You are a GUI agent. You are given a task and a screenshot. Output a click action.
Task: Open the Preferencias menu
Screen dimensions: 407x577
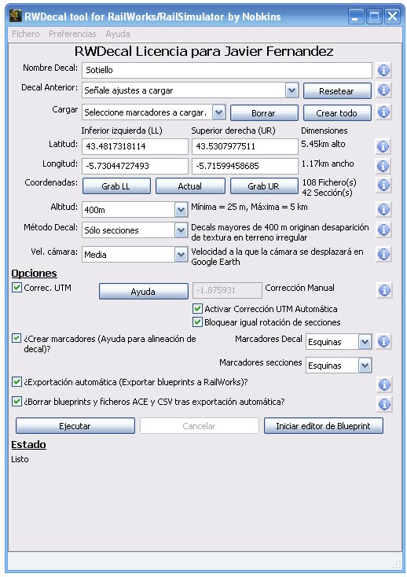click(x=72, y=34)
